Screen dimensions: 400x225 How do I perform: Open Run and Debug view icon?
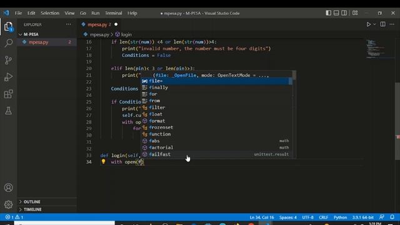coord(8,77)
